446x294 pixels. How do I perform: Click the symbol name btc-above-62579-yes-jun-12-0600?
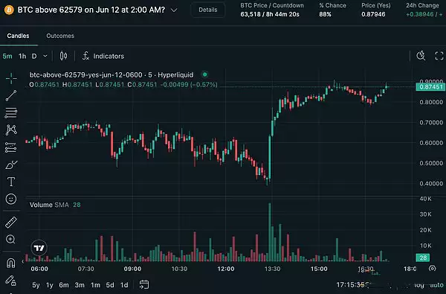pos(86,75)
